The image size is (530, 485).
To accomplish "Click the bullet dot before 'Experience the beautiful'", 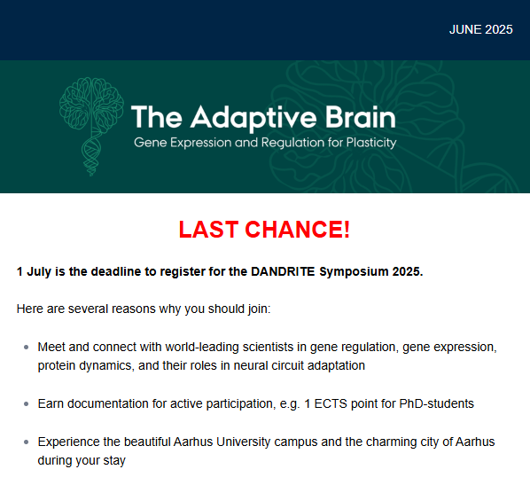I will click(x=27, y=442).
